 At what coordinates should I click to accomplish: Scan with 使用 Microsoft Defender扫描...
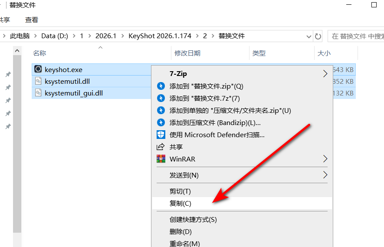(x=242, y=135)
